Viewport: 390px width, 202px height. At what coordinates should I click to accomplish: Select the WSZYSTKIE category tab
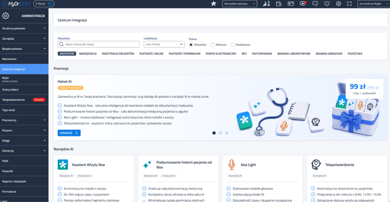click(67, 54)
